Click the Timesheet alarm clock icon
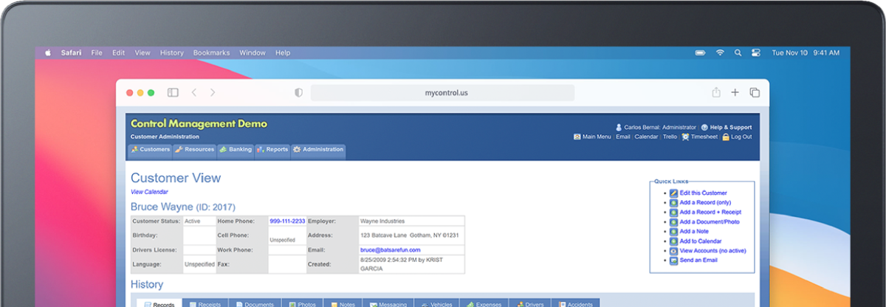 [685, 137]
